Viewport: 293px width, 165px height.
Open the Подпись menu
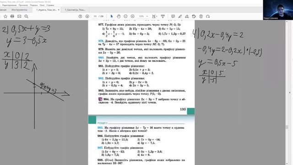pos(33,5)
